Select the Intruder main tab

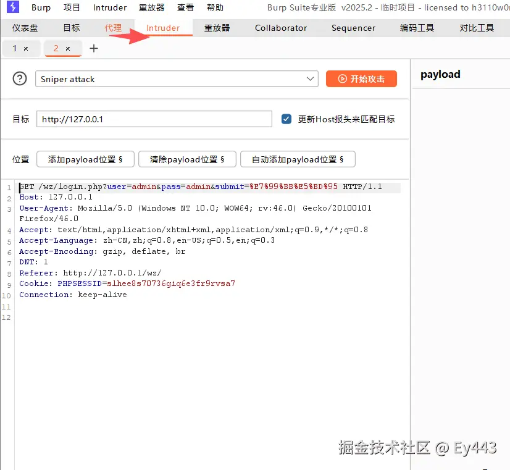(163, 28)
